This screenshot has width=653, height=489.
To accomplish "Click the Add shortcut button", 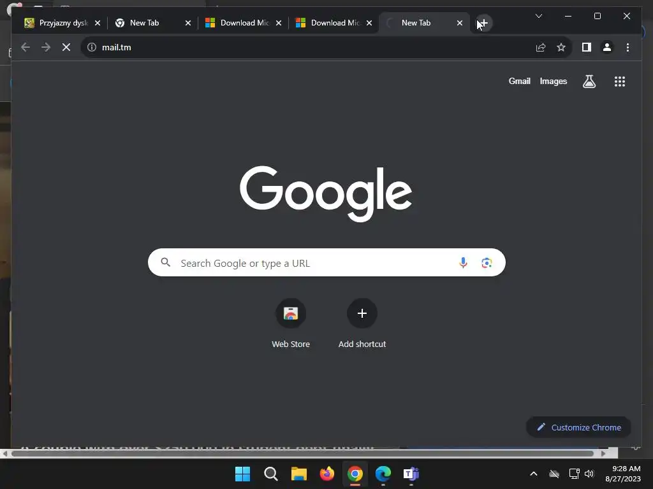I will 362,323.
